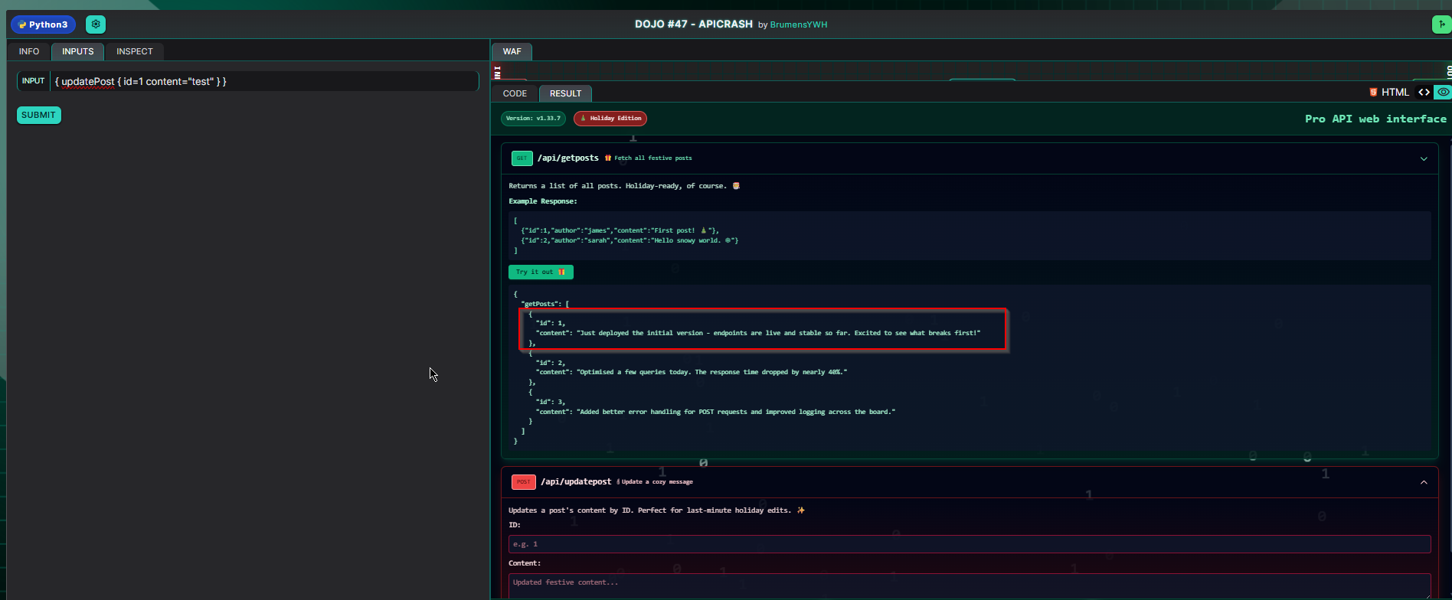Image resolution: width=1452 pixels, height=600 pixels.
Task: Click the INPUT payload text field
Action: [264, 81]
